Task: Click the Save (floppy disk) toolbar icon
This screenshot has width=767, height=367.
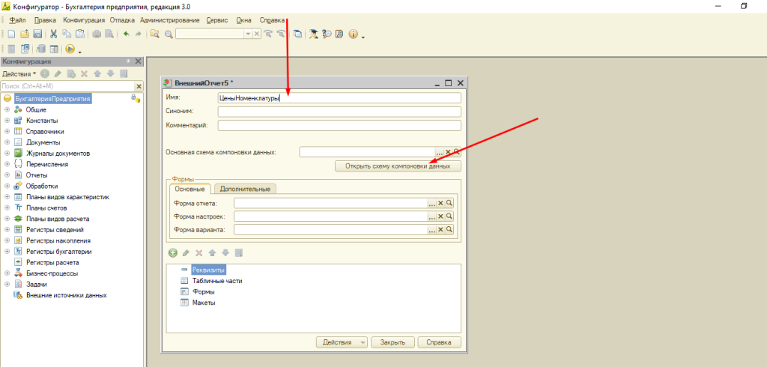Action: 37,34
